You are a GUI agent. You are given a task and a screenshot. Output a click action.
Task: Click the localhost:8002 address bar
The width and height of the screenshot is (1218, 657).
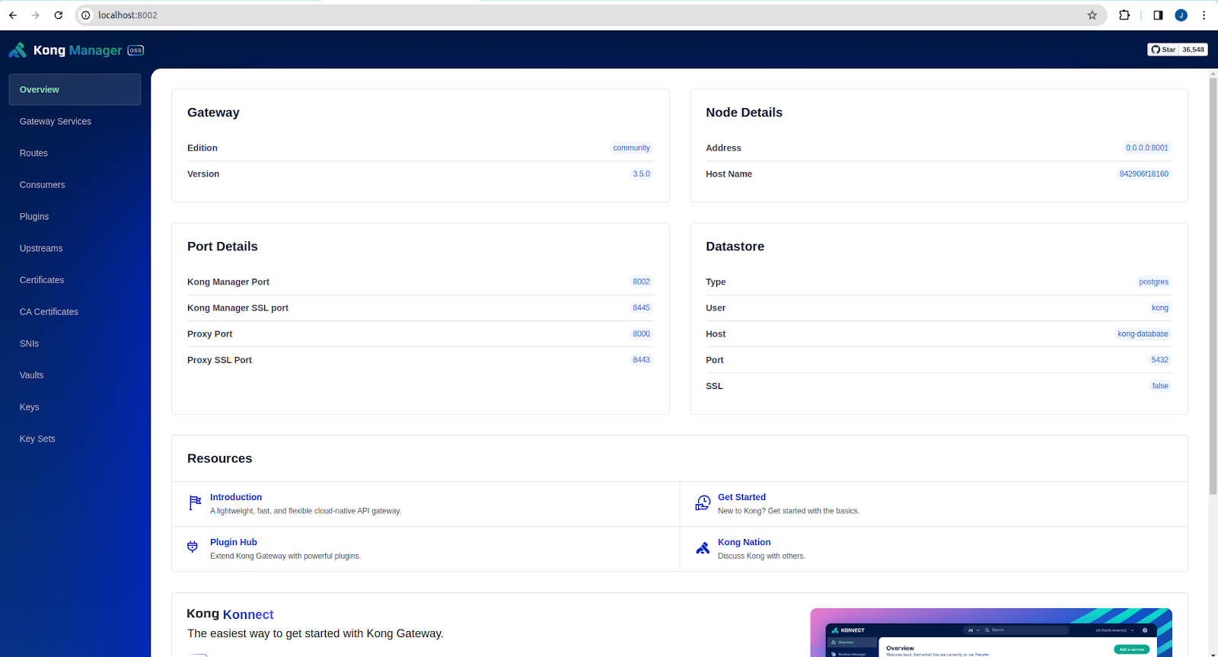click(x=591, y=15)
